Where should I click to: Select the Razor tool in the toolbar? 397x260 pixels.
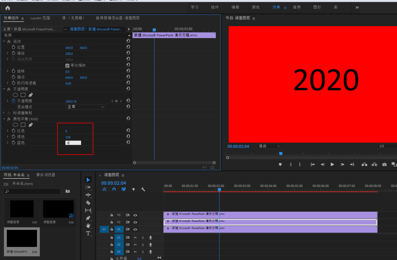(88, 203)
